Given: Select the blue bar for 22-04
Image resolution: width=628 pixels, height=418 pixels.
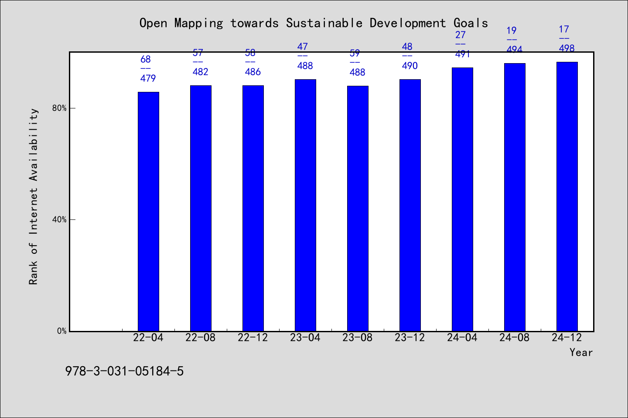Looking at the screenshot, I should [148, 212].
